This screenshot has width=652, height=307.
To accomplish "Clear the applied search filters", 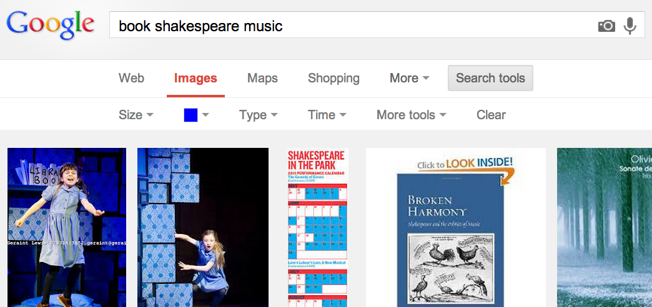I will [491, 115].
